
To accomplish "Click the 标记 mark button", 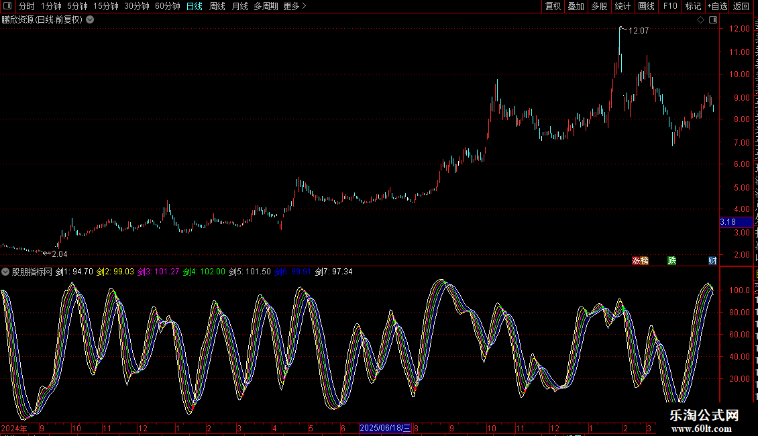I will coord(693,6).
